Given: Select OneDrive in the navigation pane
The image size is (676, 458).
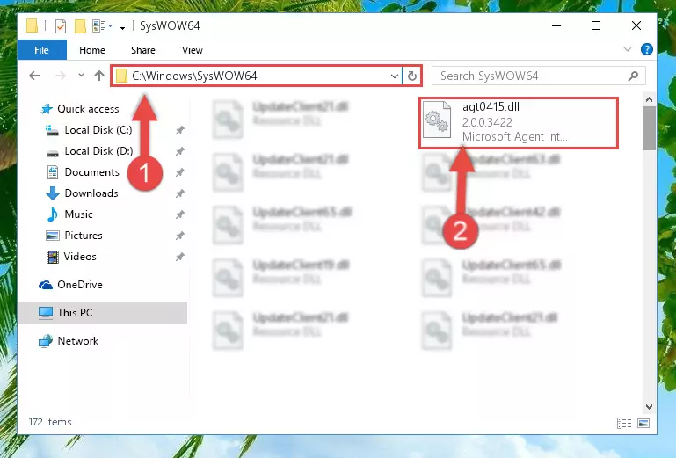Looking at the screenshot, I should point(80,285).
